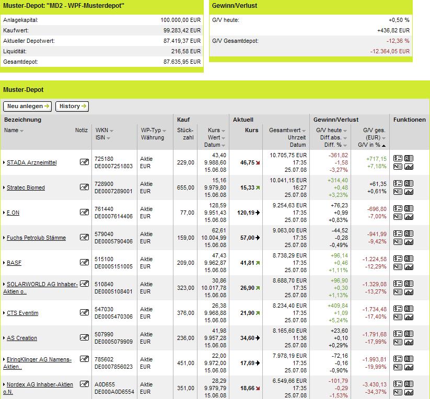Click the trade icon for AS Creation
This screenshot has height=399, width=430.
(398, 334)
